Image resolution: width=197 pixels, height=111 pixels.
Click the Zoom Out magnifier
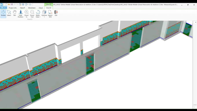(32, 14)
